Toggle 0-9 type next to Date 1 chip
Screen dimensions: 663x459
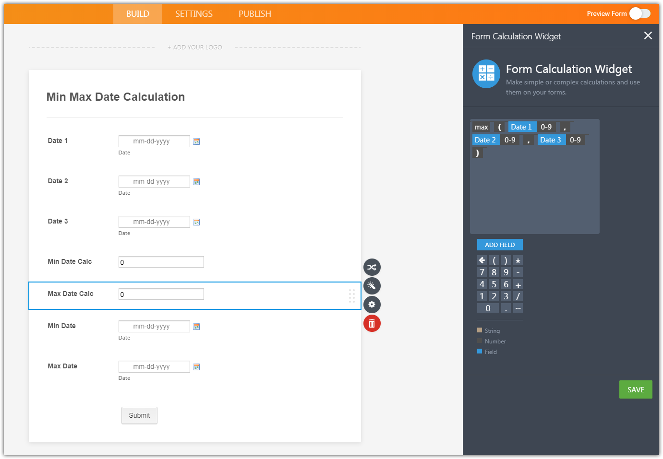point(546,127)
